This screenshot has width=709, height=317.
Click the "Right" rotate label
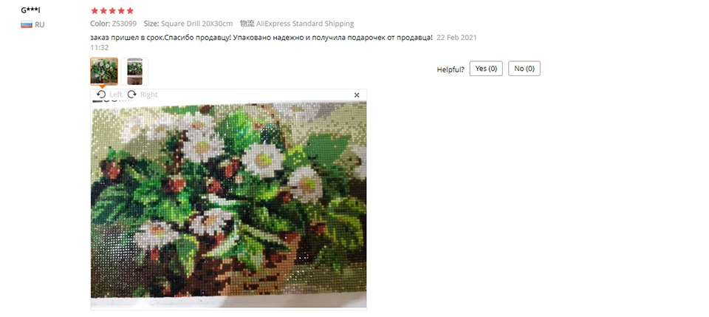(x=148, y=95)
